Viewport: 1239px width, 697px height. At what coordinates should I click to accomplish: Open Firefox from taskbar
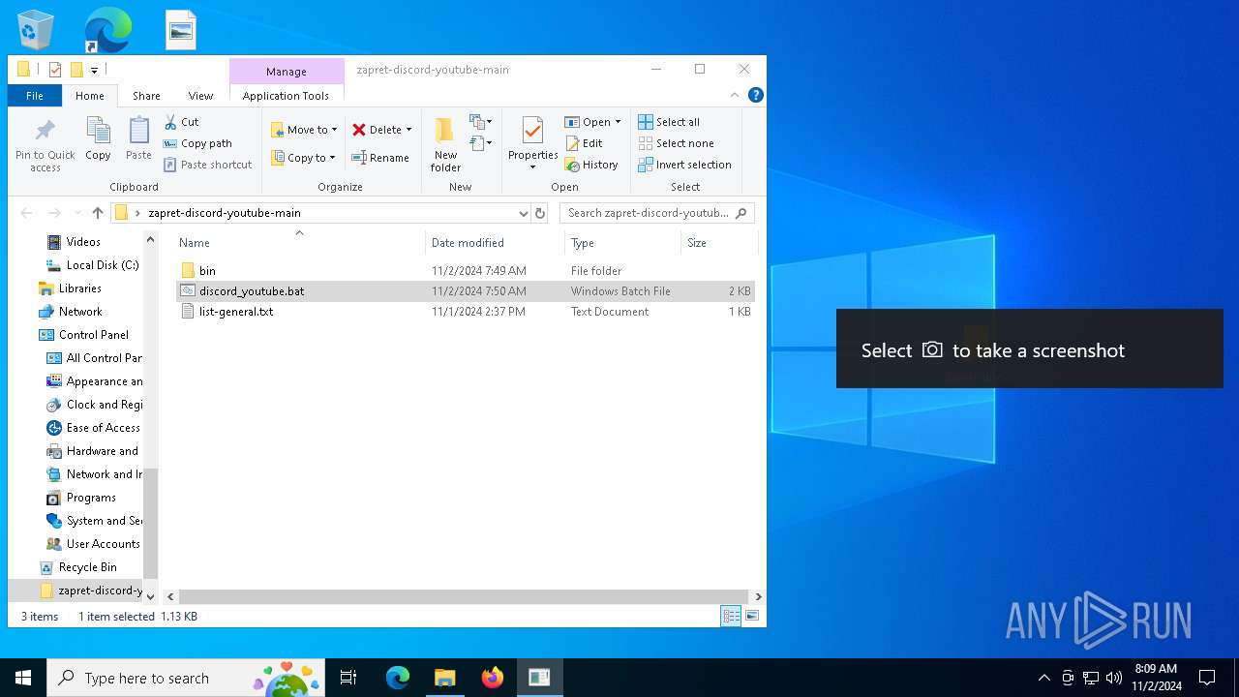pyautogui.click(x=493, y=678)
